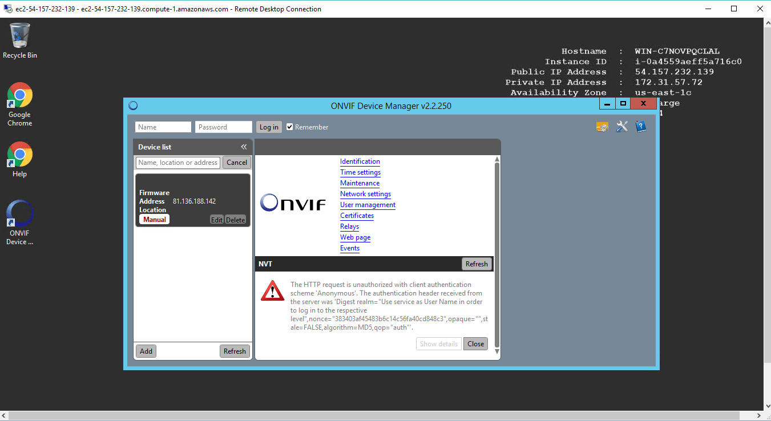The image size is (771, 421).
Task: Open the Network settings link
Action: (x=365, y=194)
